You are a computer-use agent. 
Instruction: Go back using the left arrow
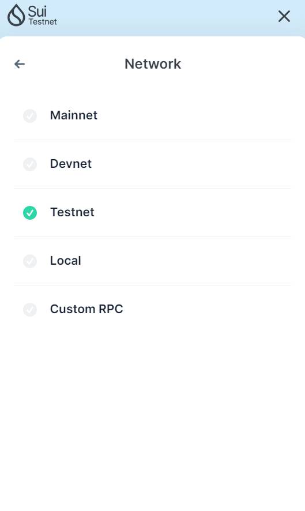[20, 64]
